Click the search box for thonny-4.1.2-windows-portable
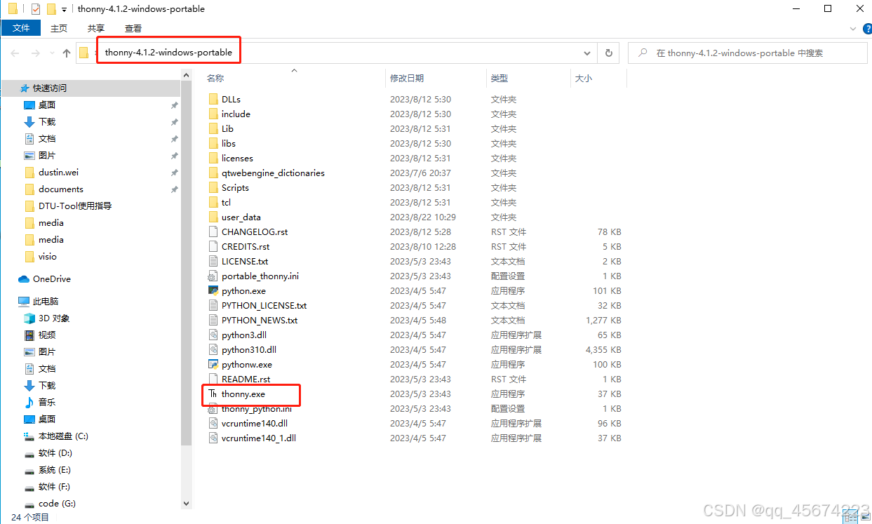872x524 pixels. [747, 53]
